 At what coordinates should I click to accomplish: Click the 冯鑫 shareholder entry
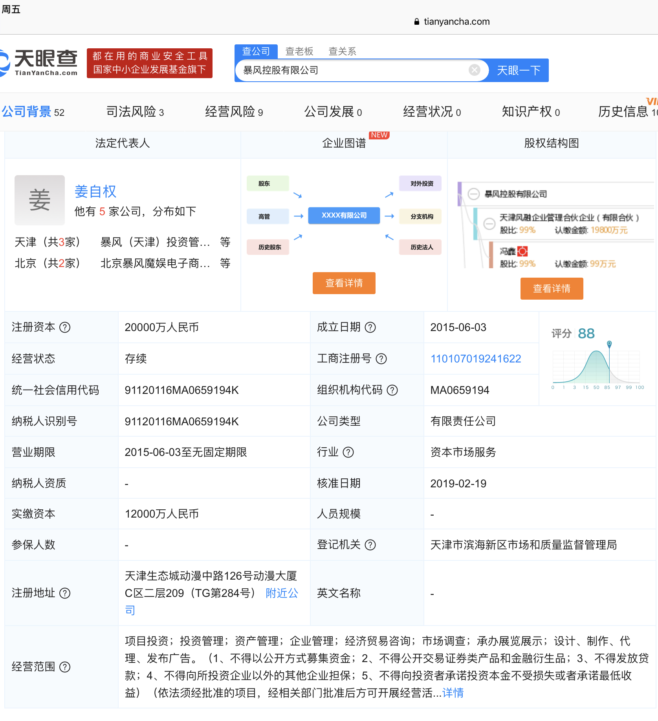[x=508, y=251]
